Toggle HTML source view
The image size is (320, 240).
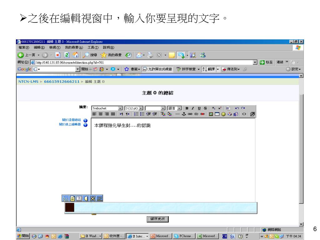click(x=244, y=114)
